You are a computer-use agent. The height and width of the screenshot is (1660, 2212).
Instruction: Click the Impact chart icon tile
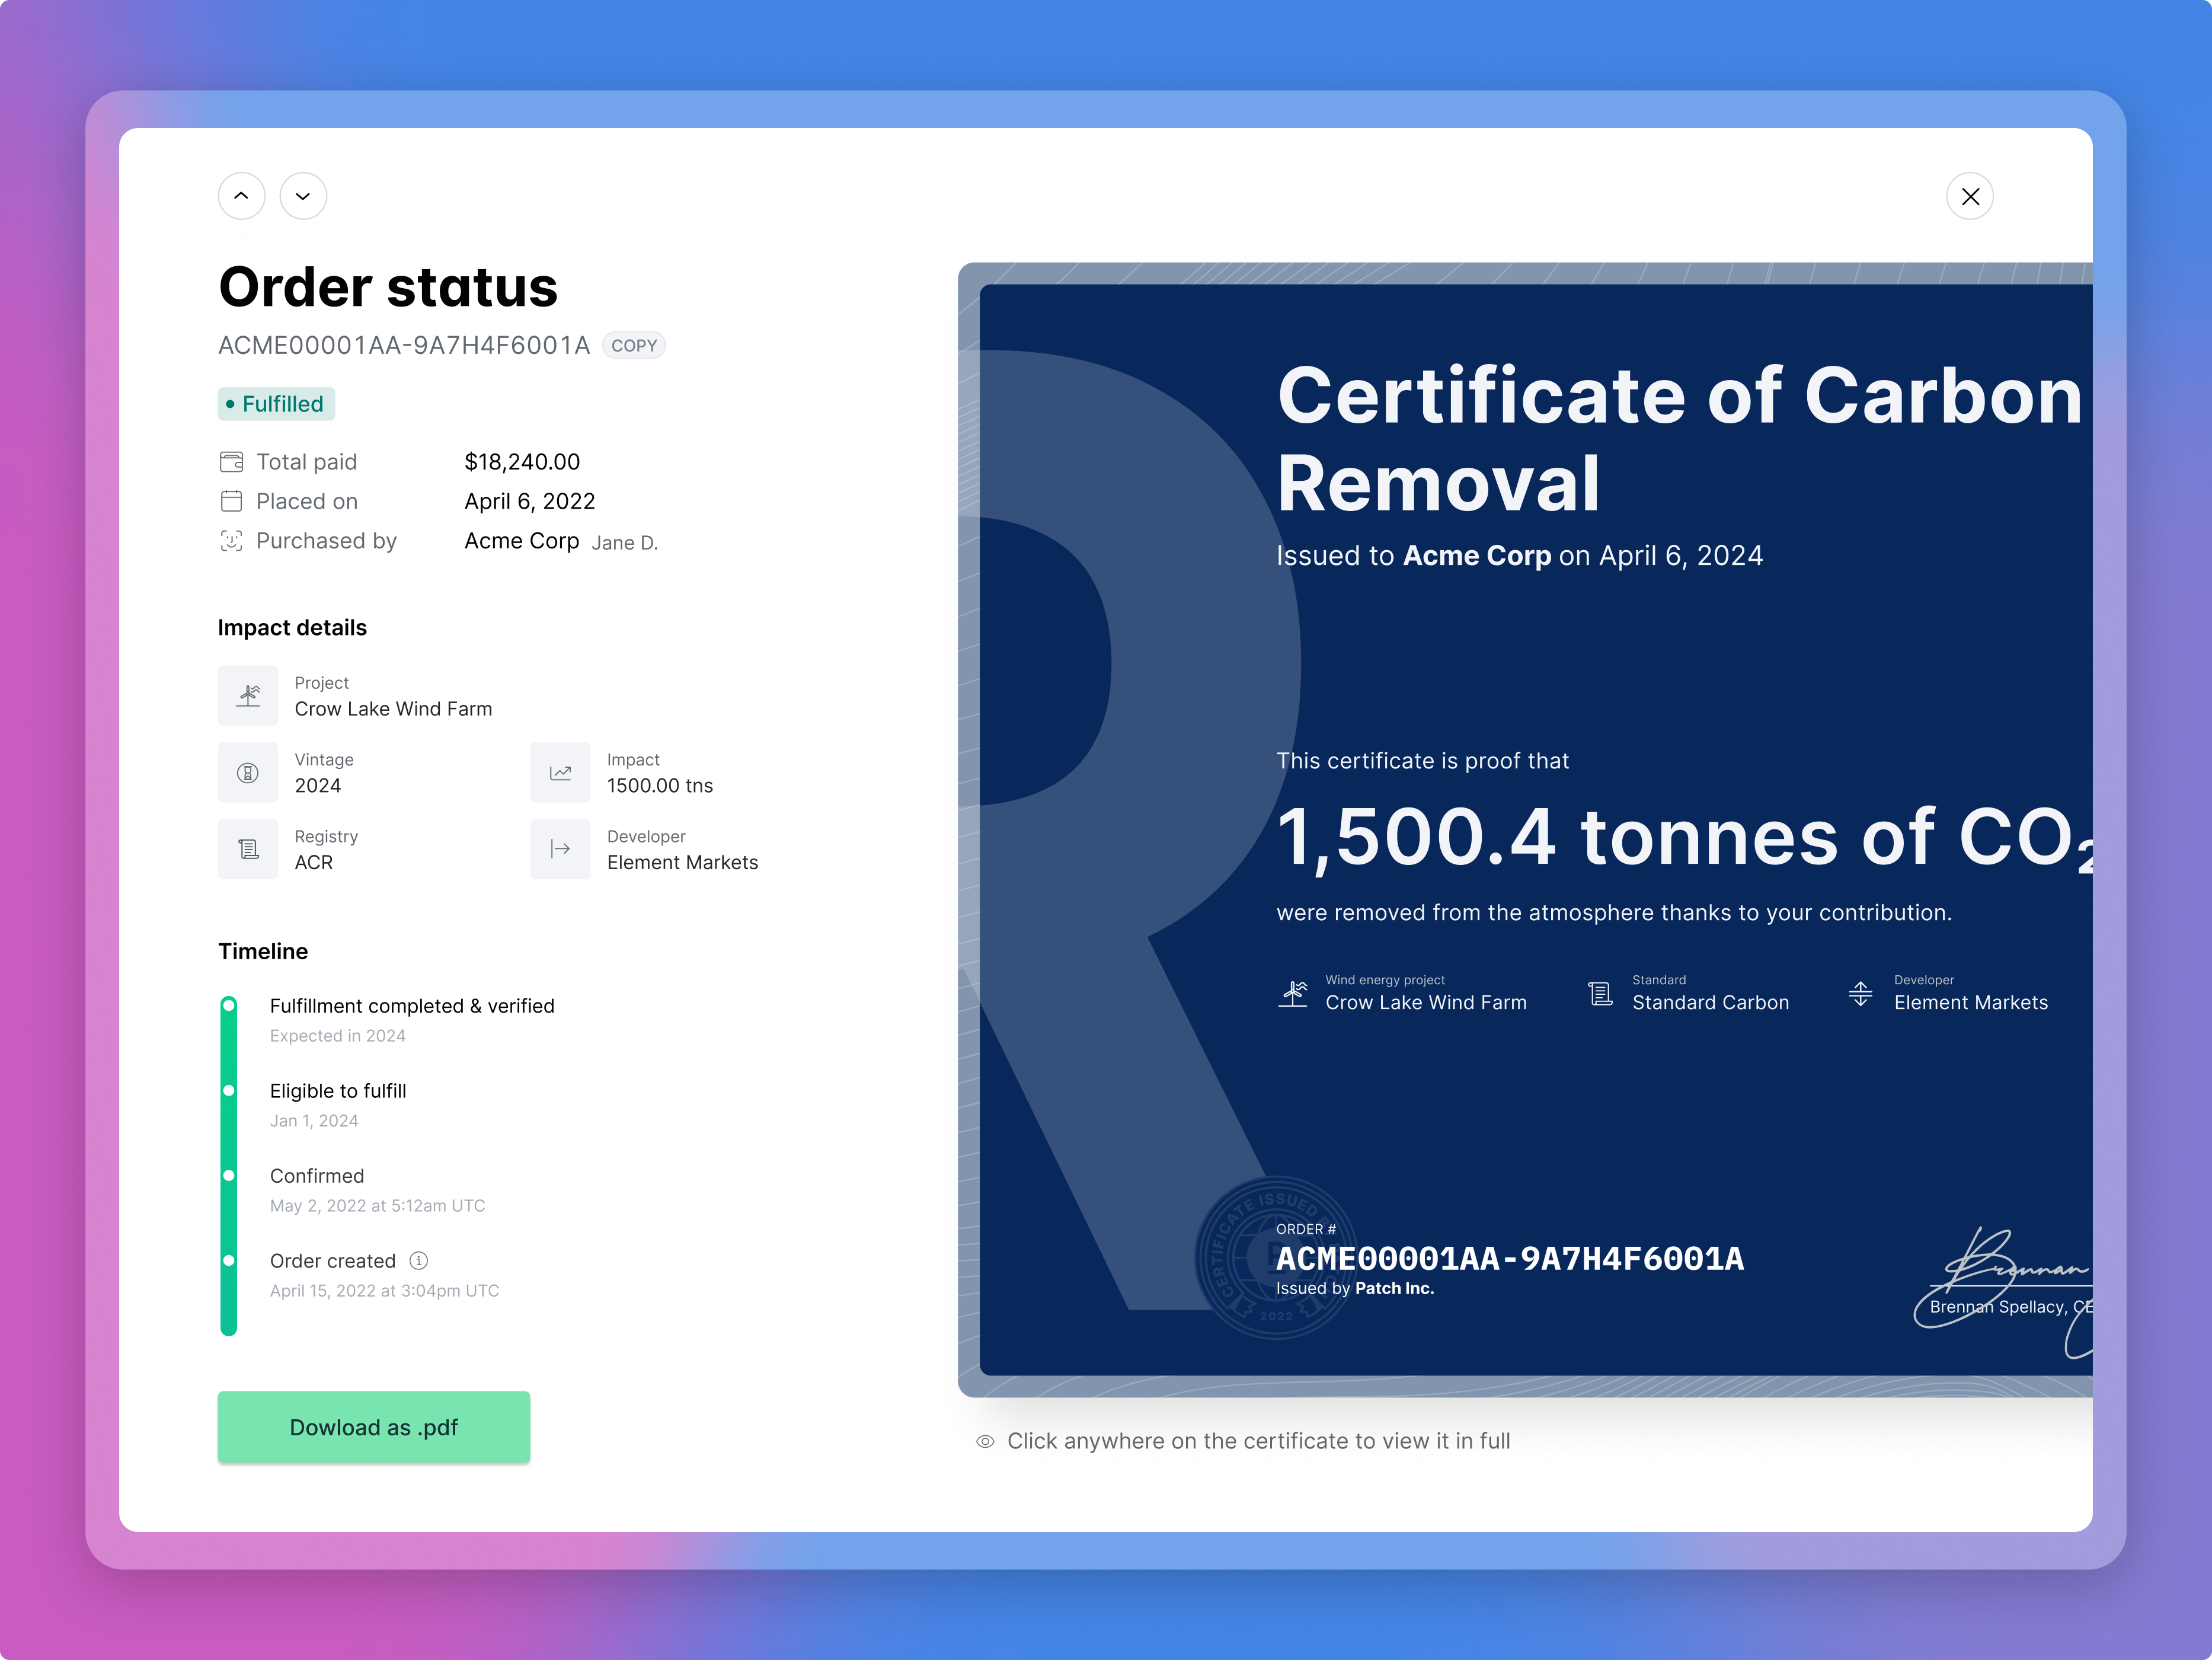click(560, 773)
